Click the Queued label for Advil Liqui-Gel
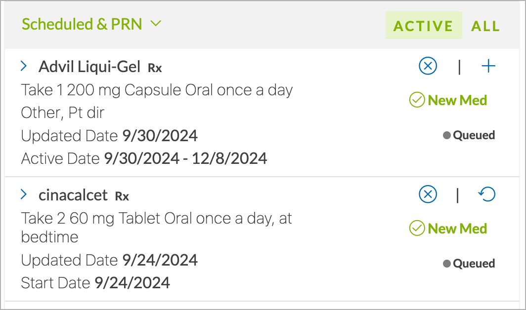Screen dimensions: 526x310 (x=474, y=135)
